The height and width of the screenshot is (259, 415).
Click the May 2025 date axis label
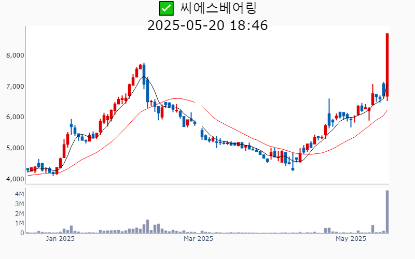[351, 239]
